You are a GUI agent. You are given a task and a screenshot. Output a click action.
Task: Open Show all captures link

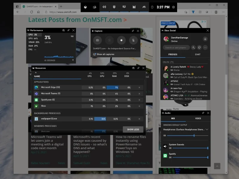(x=105, y=54)
